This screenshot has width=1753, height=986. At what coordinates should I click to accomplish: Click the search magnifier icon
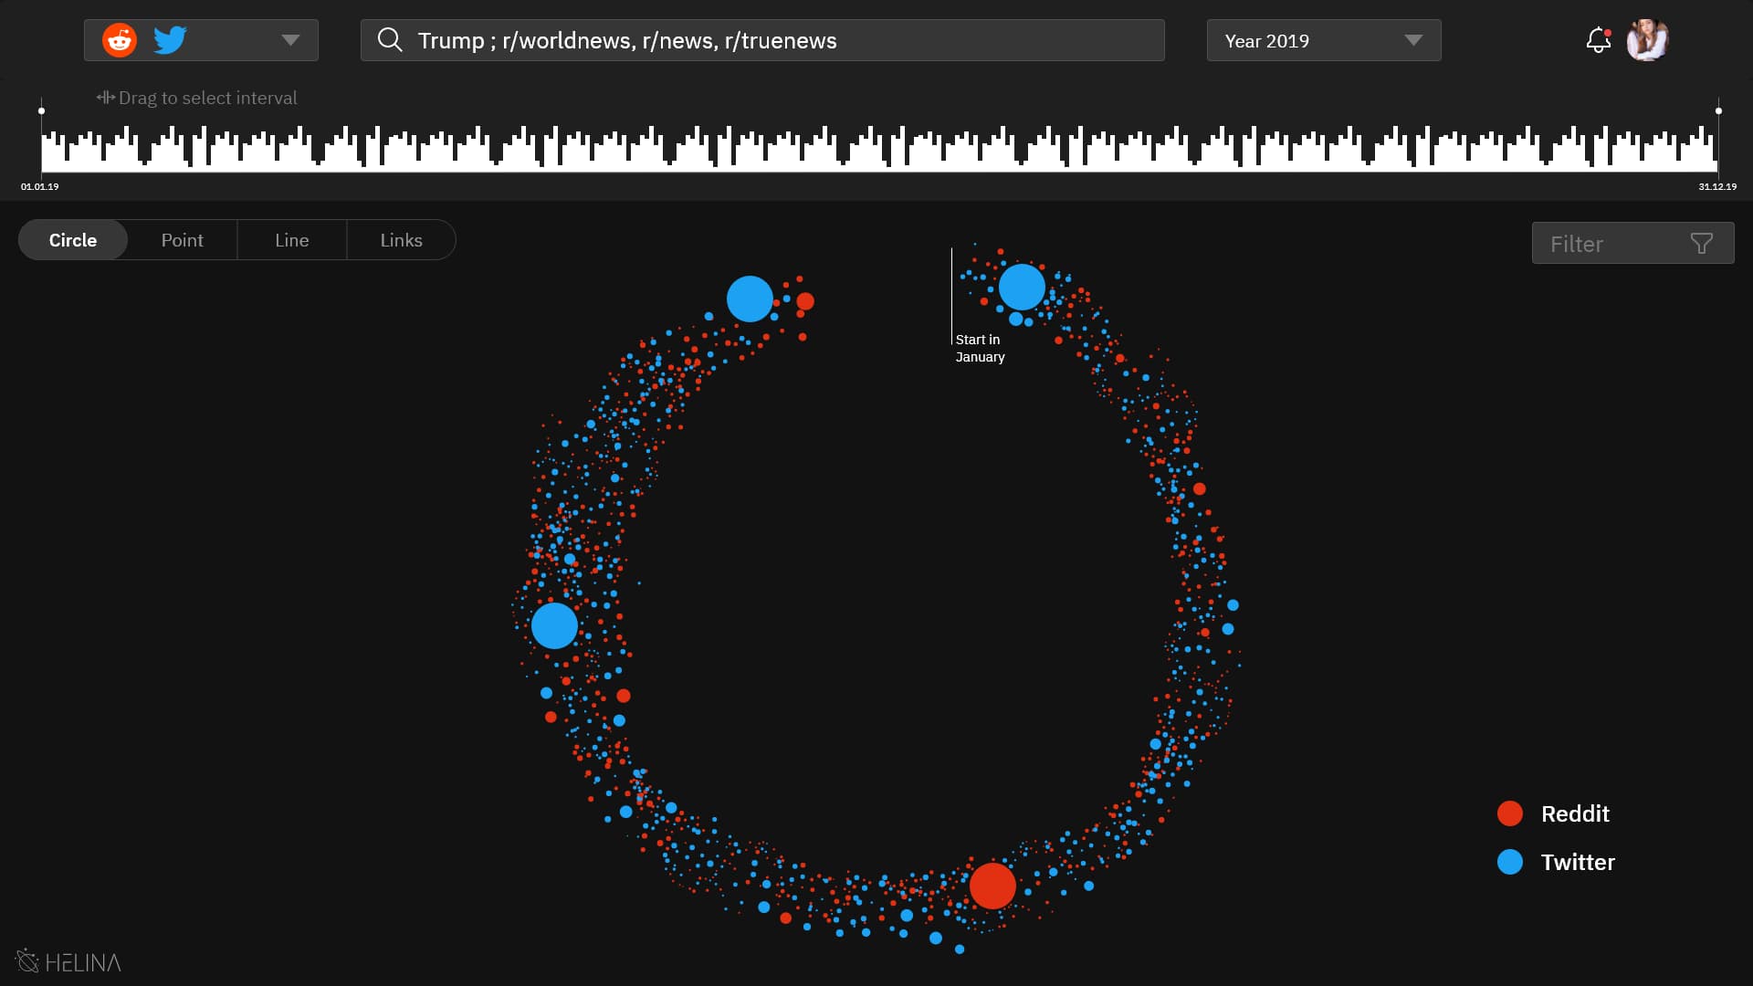[x=390, y=40]
